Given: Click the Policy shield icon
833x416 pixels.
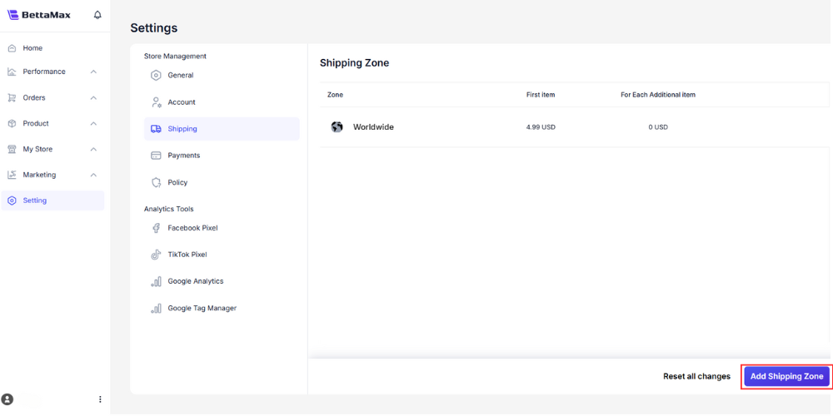Looking at the screenshot, I should (x=157, y=182).
